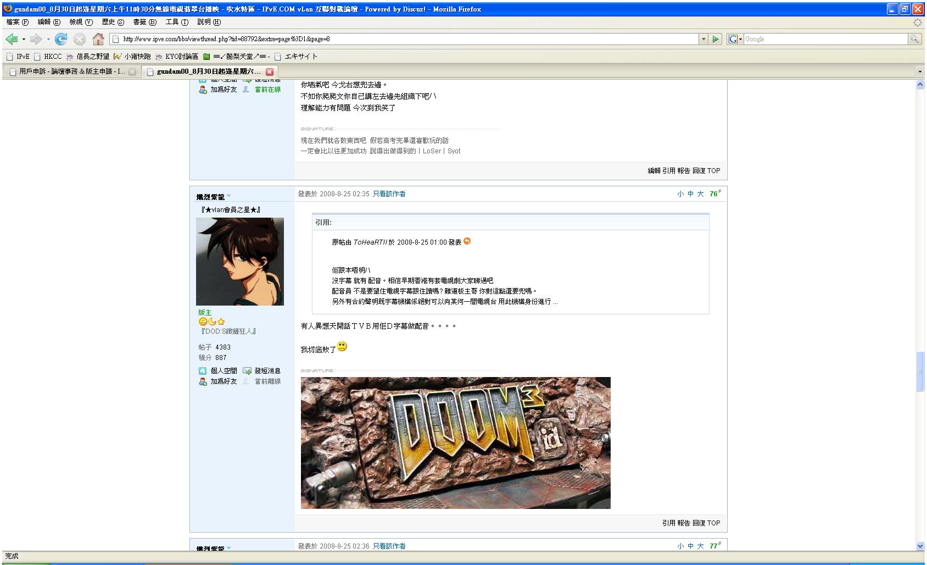
Task: Jump to quoted post via orange arrow icon
Action: 467,241
